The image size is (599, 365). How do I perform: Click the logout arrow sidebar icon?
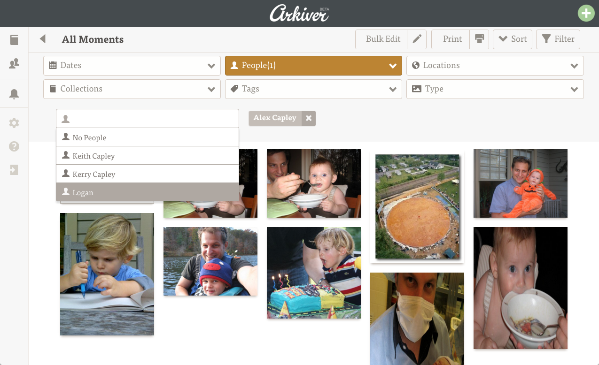14,170
